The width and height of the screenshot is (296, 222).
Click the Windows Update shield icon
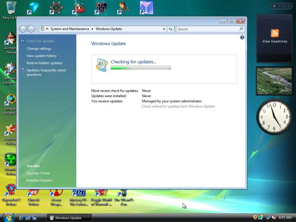102,65
